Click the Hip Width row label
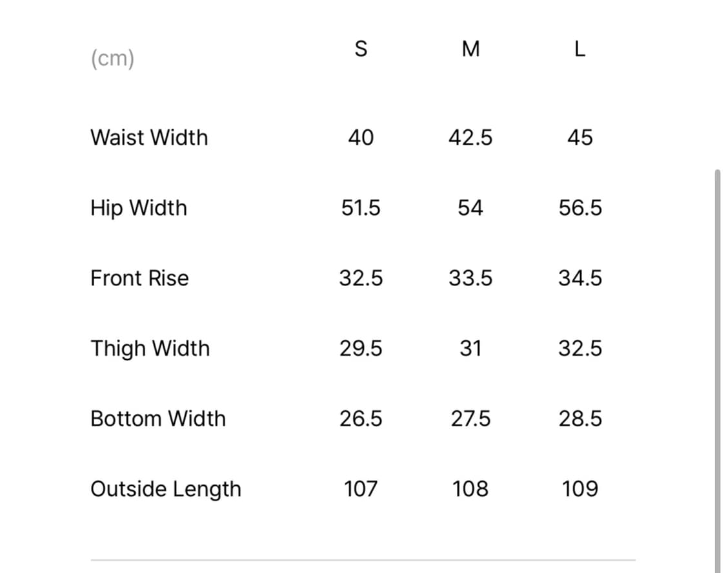 point(139,208)
